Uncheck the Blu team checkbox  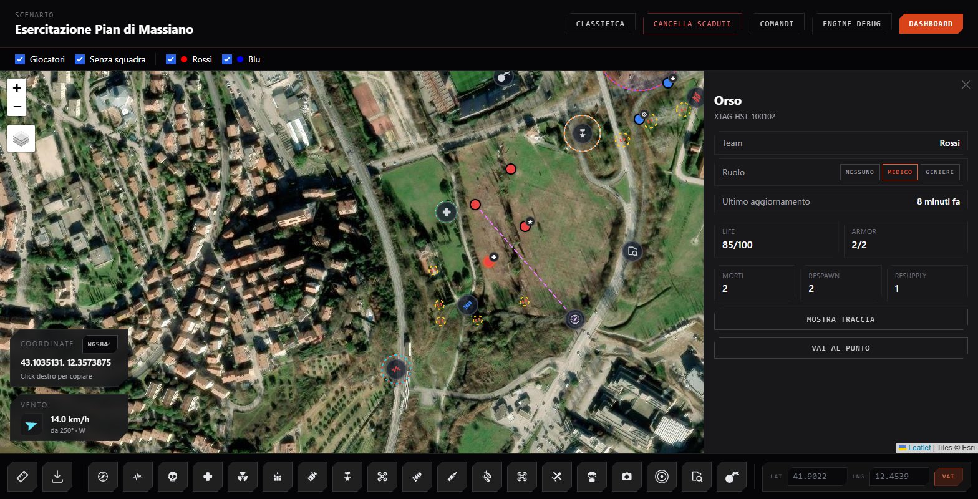click(227, 59)
